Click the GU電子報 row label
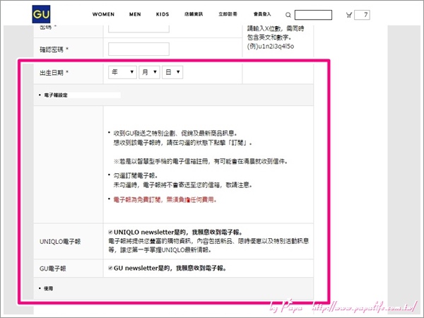Viewport: 424px width, 318px height. [53, 269]
